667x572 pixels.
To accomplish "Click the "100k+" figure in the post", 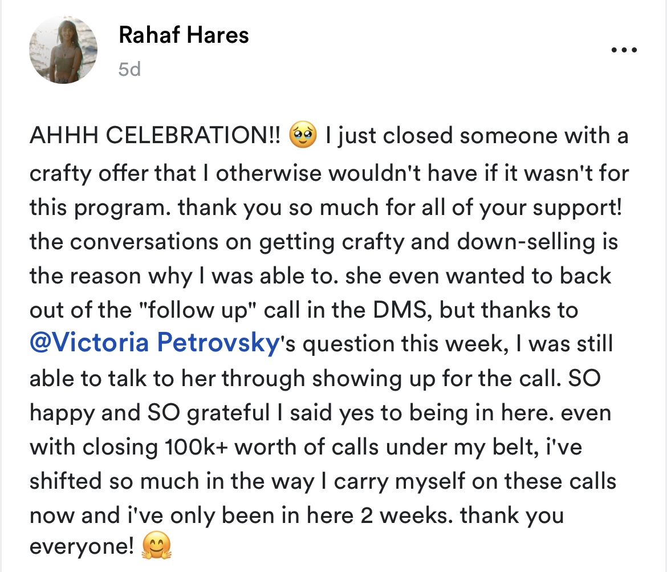I will click(x=196, y=447).
